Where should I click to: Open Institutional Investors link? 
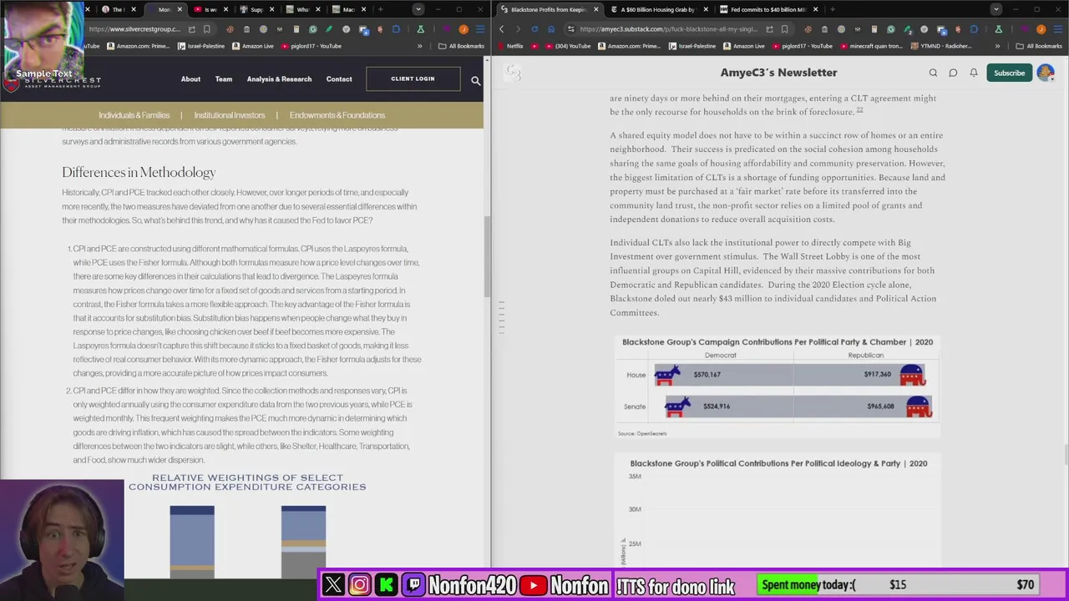230,115
